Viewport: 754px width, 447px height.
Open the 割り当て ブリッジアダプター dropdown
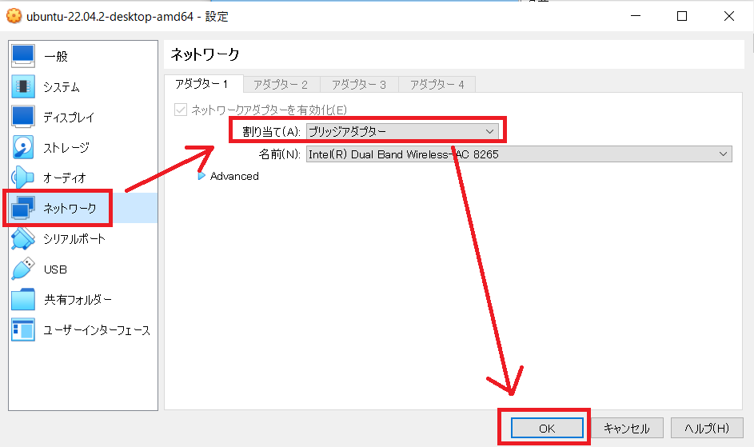click(402, 131)
